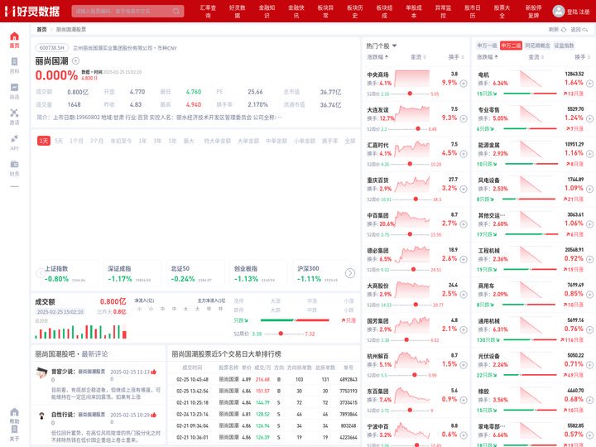
Task: Sort hot stocks by 金流
Action: [x=418, y=57]
